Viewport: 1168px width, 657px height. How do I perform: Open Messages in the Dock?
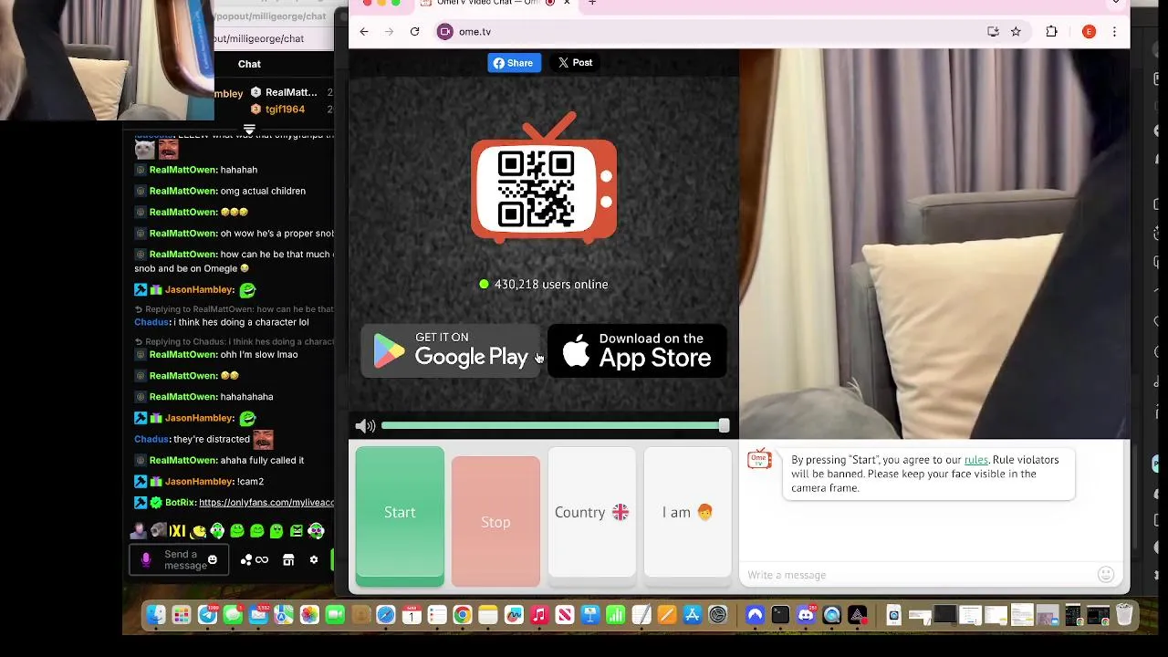pos(232,616)
